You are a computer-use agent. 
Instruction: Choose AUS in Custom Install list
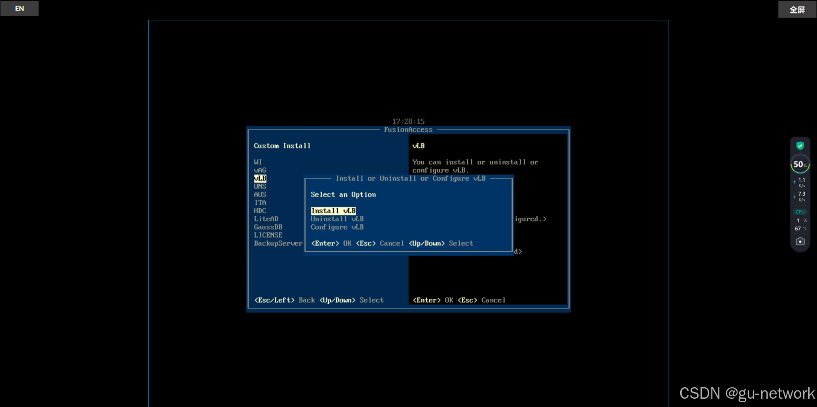pos(260,194)
